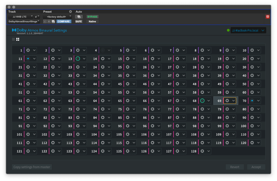Click the Auto header label
The image size is (277, 181).
pyautogui.click(x=79, y=12)
